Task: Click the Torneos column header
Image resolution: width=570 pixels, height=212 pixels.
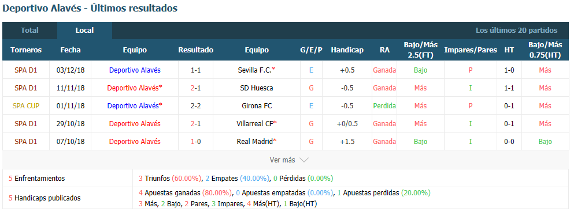Action: [26, 50]
